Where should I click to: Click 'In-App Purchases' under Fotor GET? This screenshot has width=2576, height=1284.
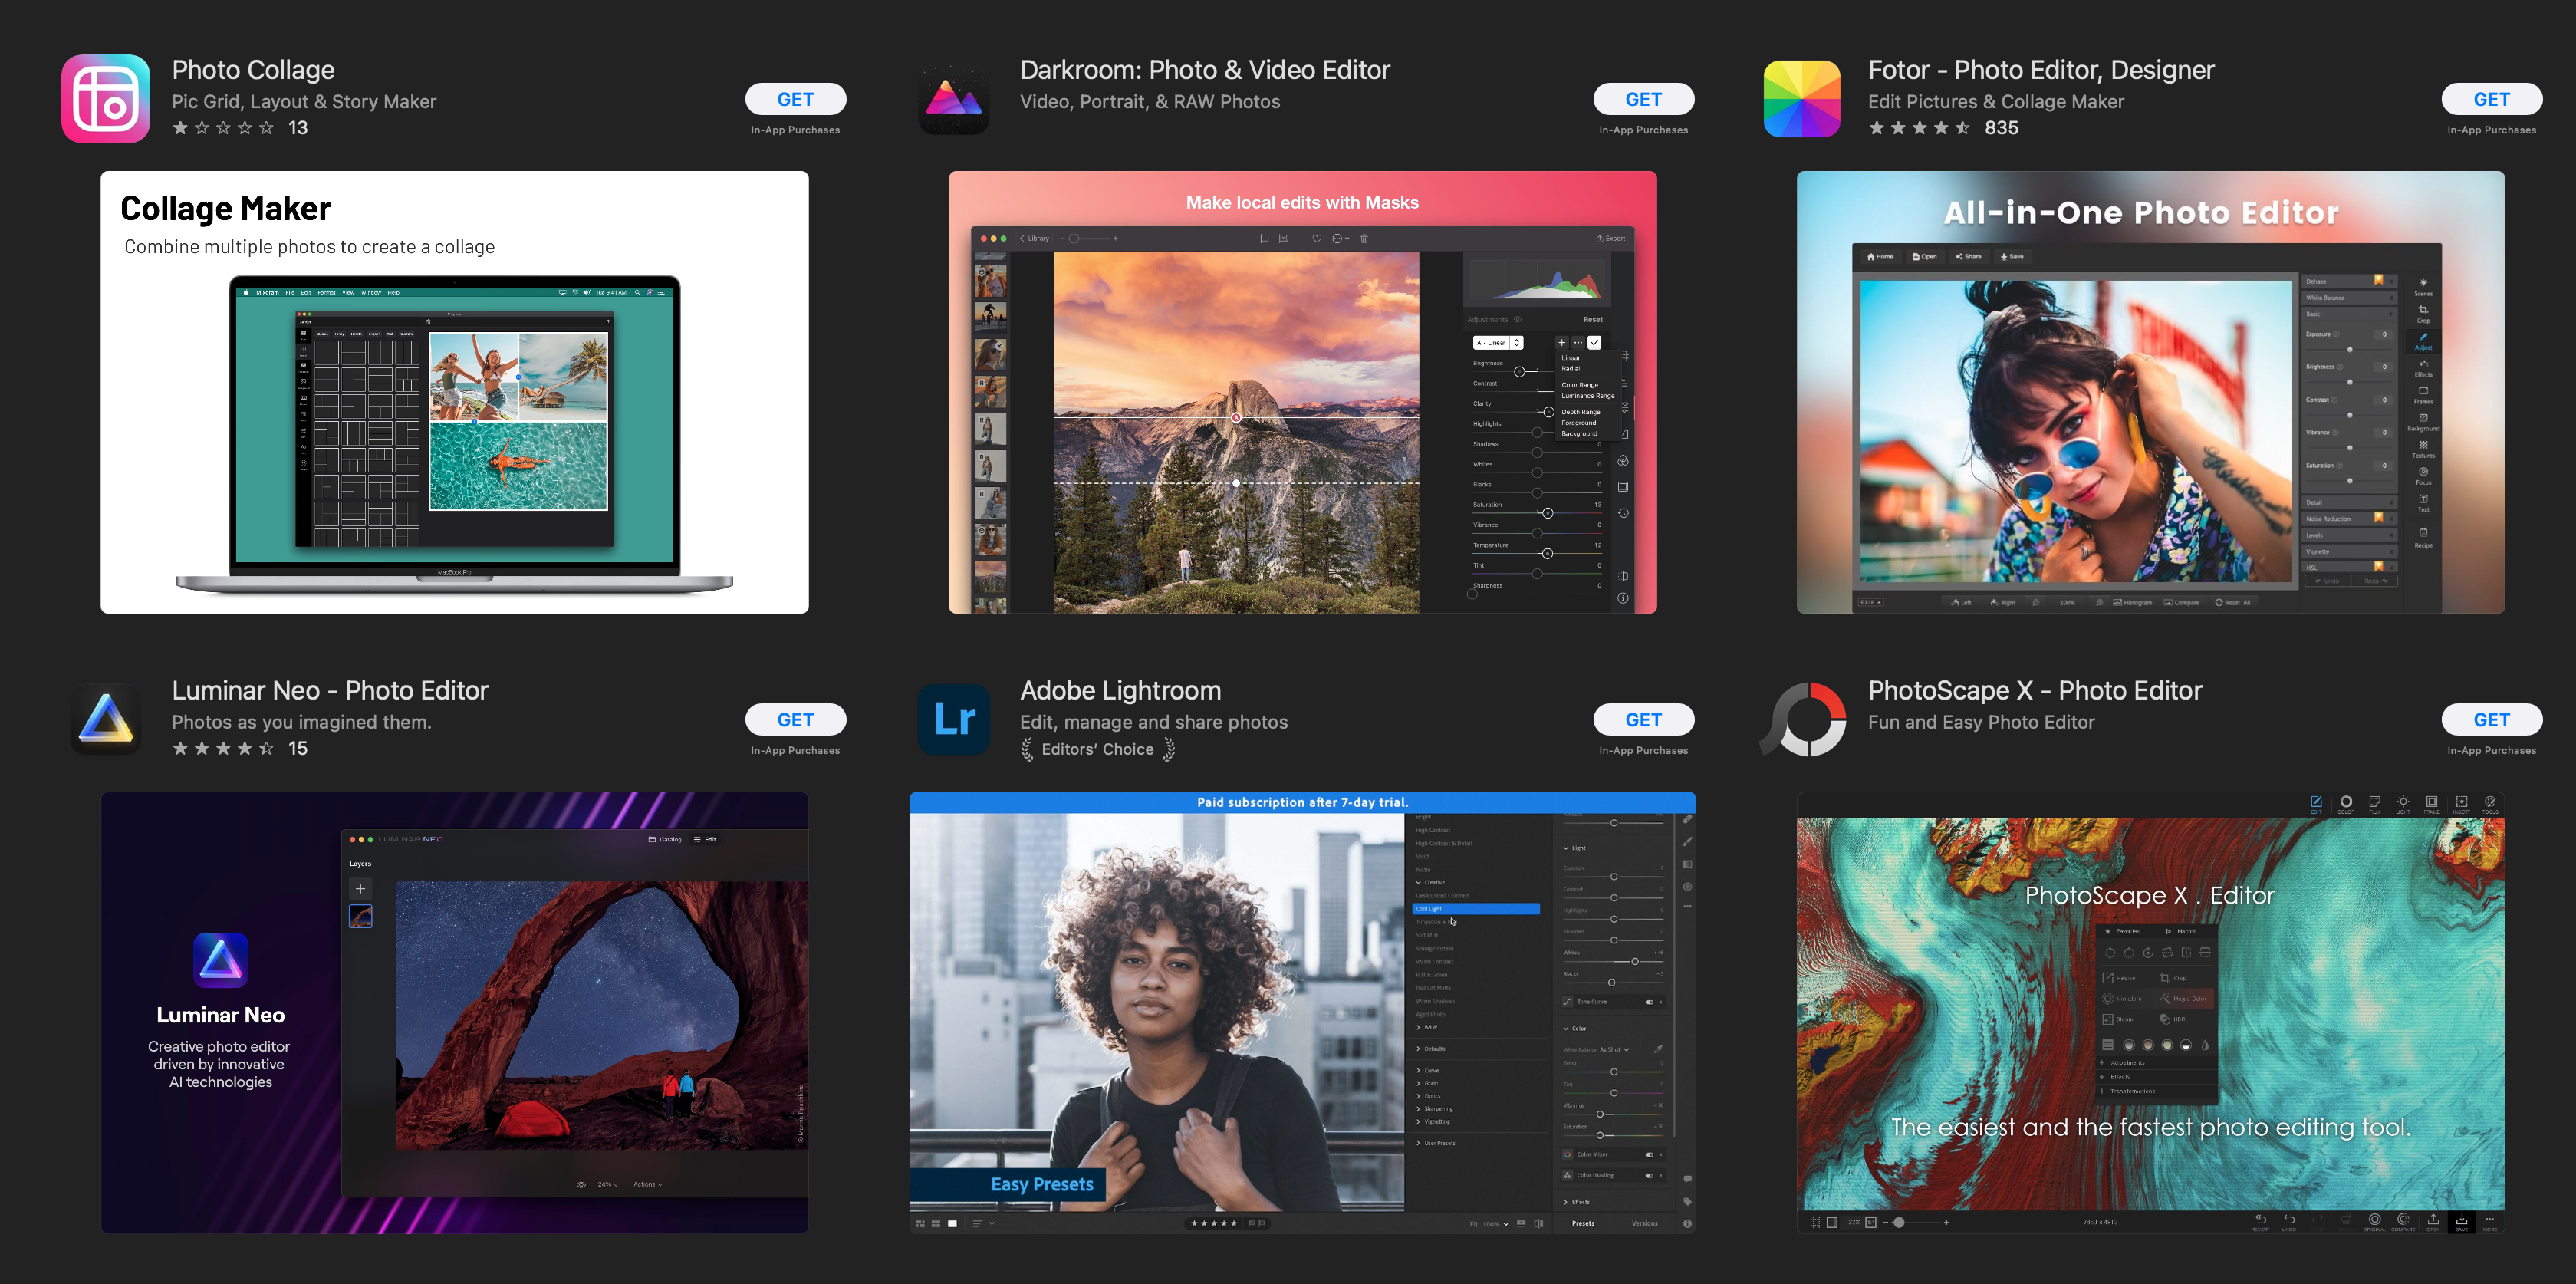pos(2492,130)
